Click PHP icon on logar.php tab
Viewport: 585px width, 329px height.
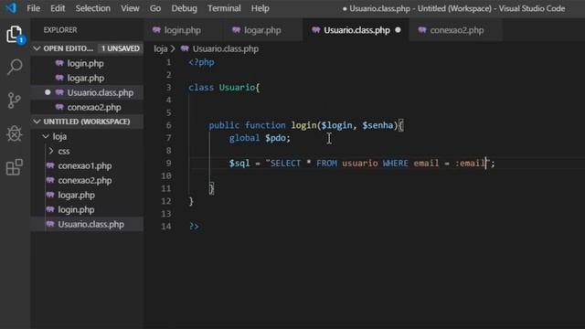pos(236,30)
